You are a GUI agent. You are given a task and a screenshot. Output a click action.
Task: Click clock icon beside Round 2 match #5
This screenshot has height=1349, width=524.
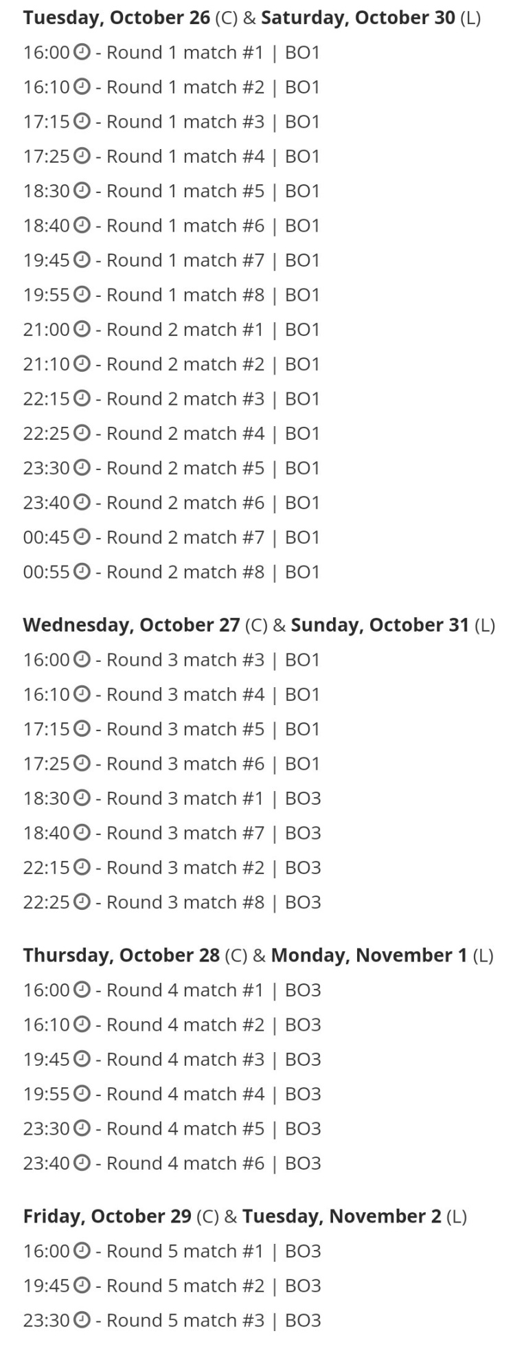[82, 467]
